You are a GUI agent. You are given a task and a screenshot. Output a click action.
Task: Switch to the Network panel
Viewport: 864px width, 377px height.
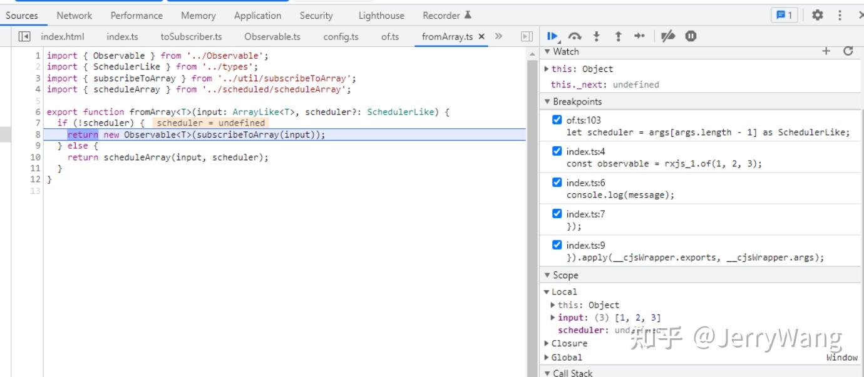pyautogui.click(x=74, y=16)
